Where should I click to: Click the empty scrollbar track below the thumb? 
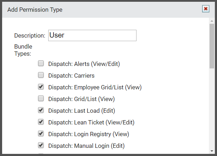[212, 108]
